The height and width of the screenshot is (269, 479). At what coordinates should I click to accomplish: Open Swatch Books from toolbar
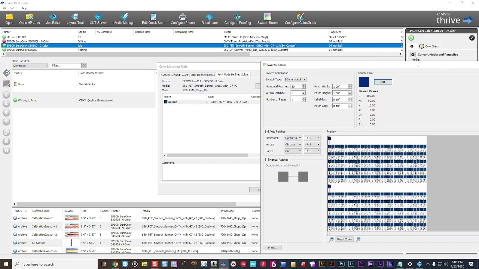point(268,19)
